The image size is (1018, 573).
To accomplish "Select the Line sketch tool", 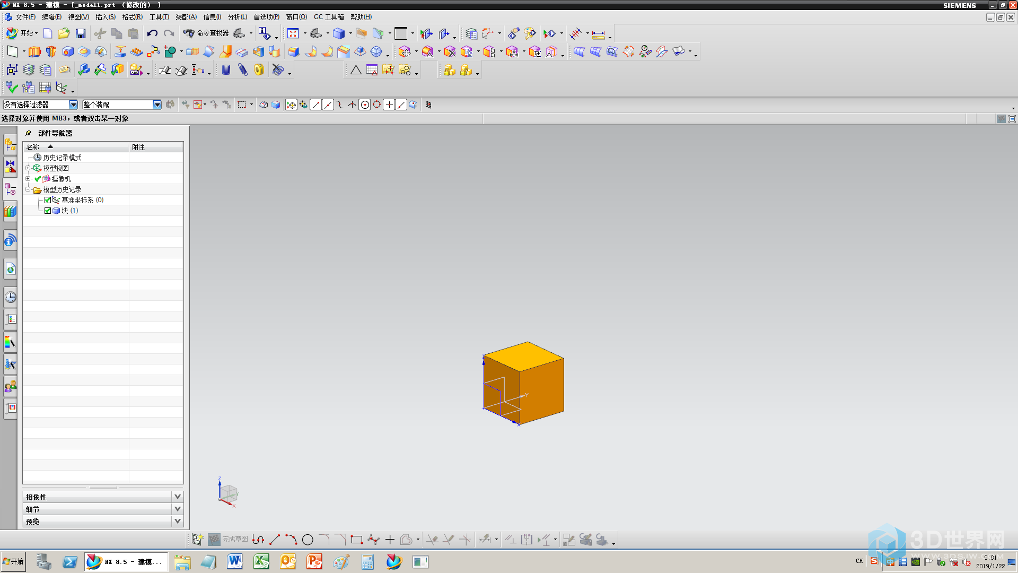I will click(275, 540).
